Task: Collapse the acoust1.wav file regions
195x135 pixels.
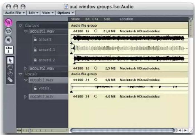Action: pos(26,31)
